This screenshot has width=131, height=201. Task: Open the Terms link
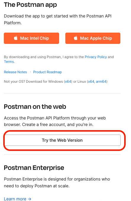pos(9,62)
